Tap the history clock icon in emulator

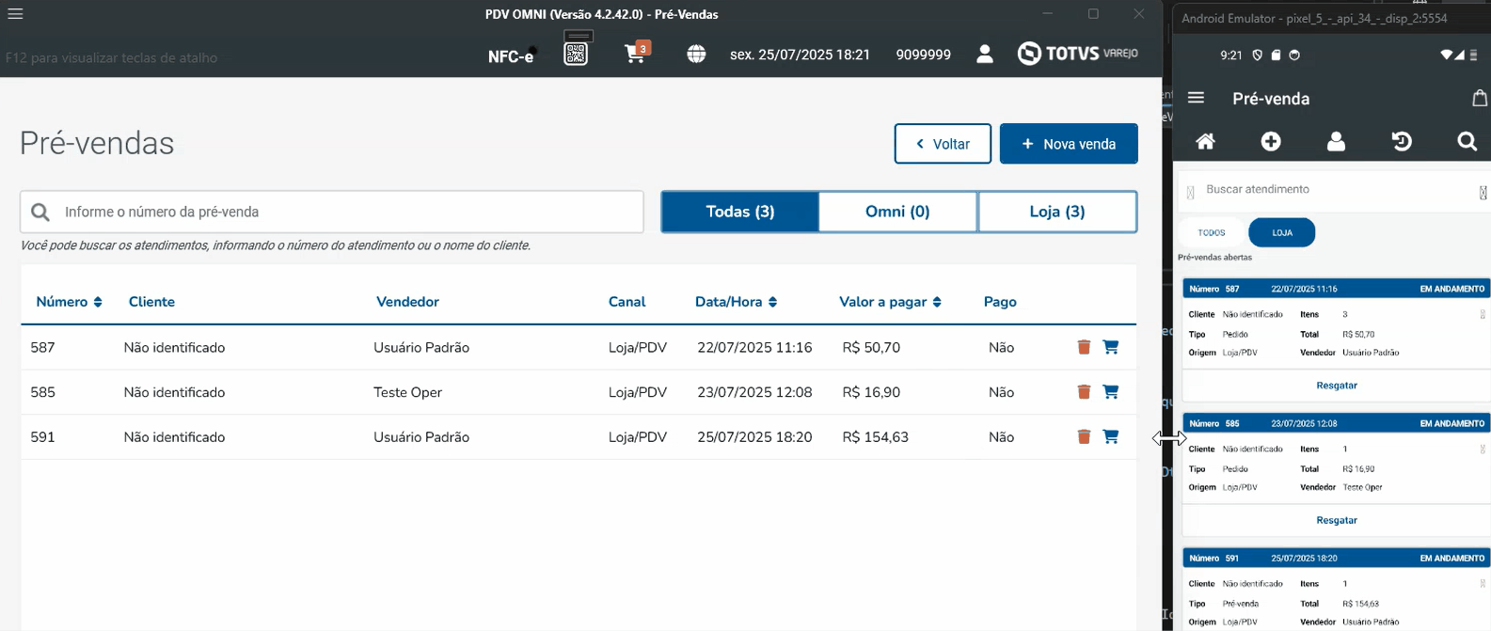tap(1402, 141)
